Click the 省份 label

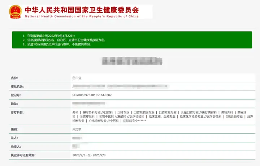pyautogui.click(x=14, y=78)
